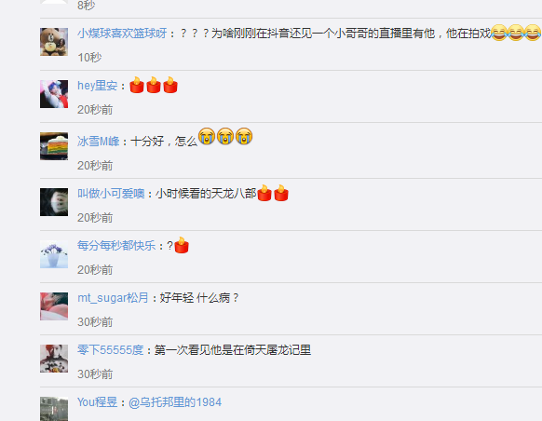The width and height of the screenshot is (542, 421).
Task: Click mt_sugar松月's avatar thumbnail
Action: tap(54, 306)
